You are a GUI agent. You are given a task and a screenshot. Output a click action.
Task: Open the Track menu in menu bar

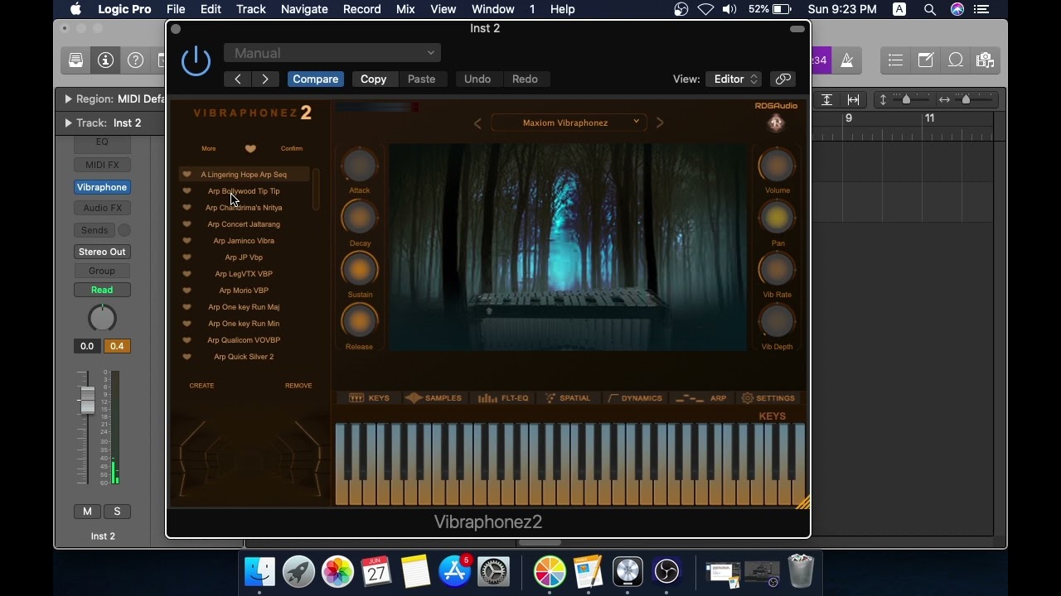coord(250,9)
